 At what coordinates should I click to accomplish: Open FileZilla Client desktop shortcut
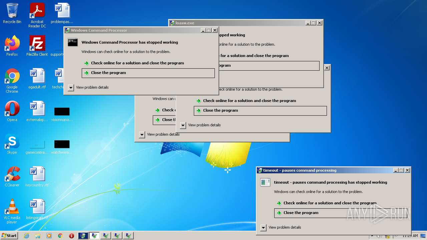pyautogui.click(x=37, y=46)
